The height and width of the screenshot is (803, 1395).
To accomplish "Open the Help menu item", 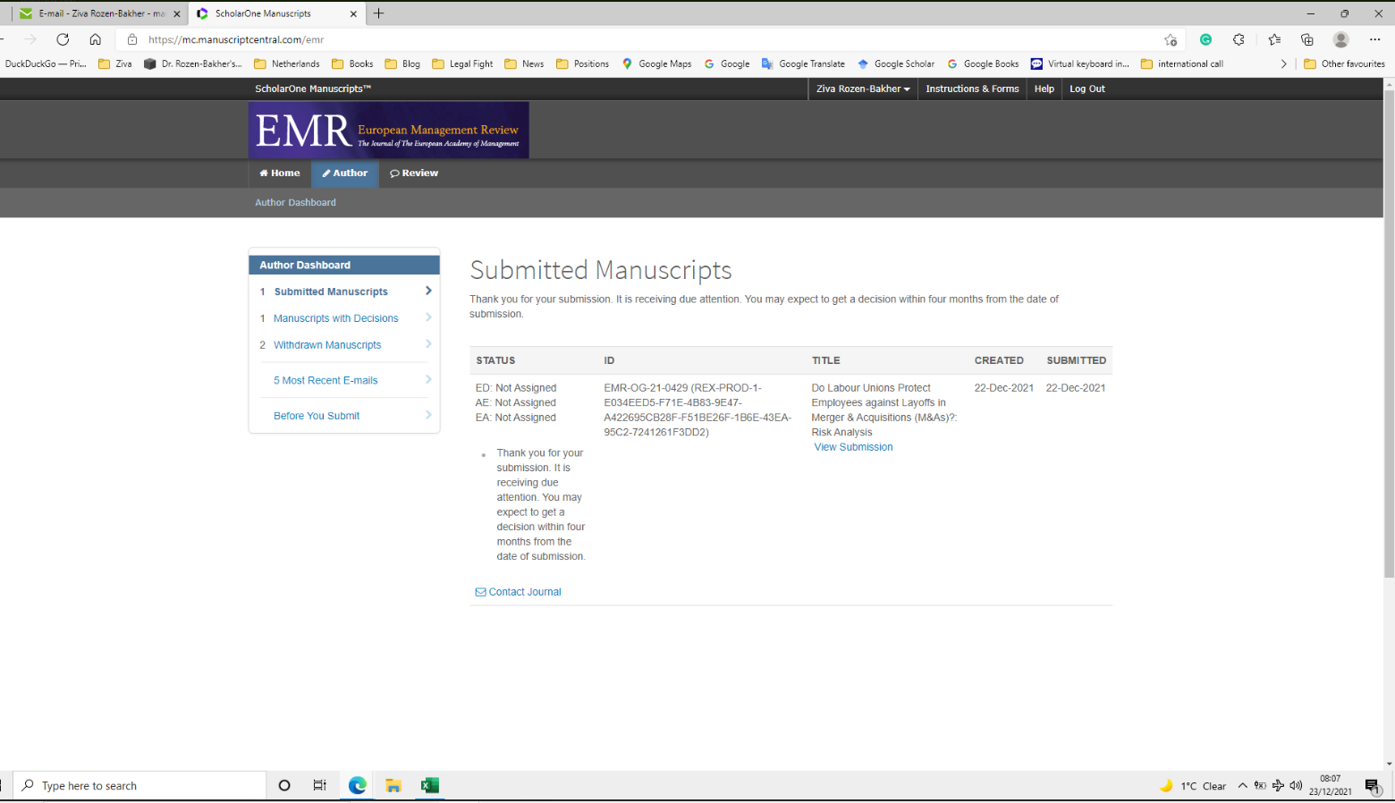I will coord(1044,89).
